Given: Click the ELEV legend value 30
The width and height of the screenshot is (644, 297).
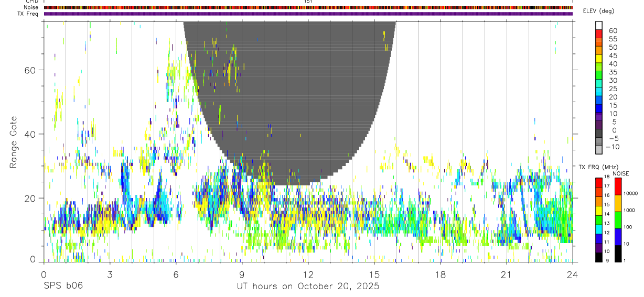Looking at the screenshot, I should [613, 80].
